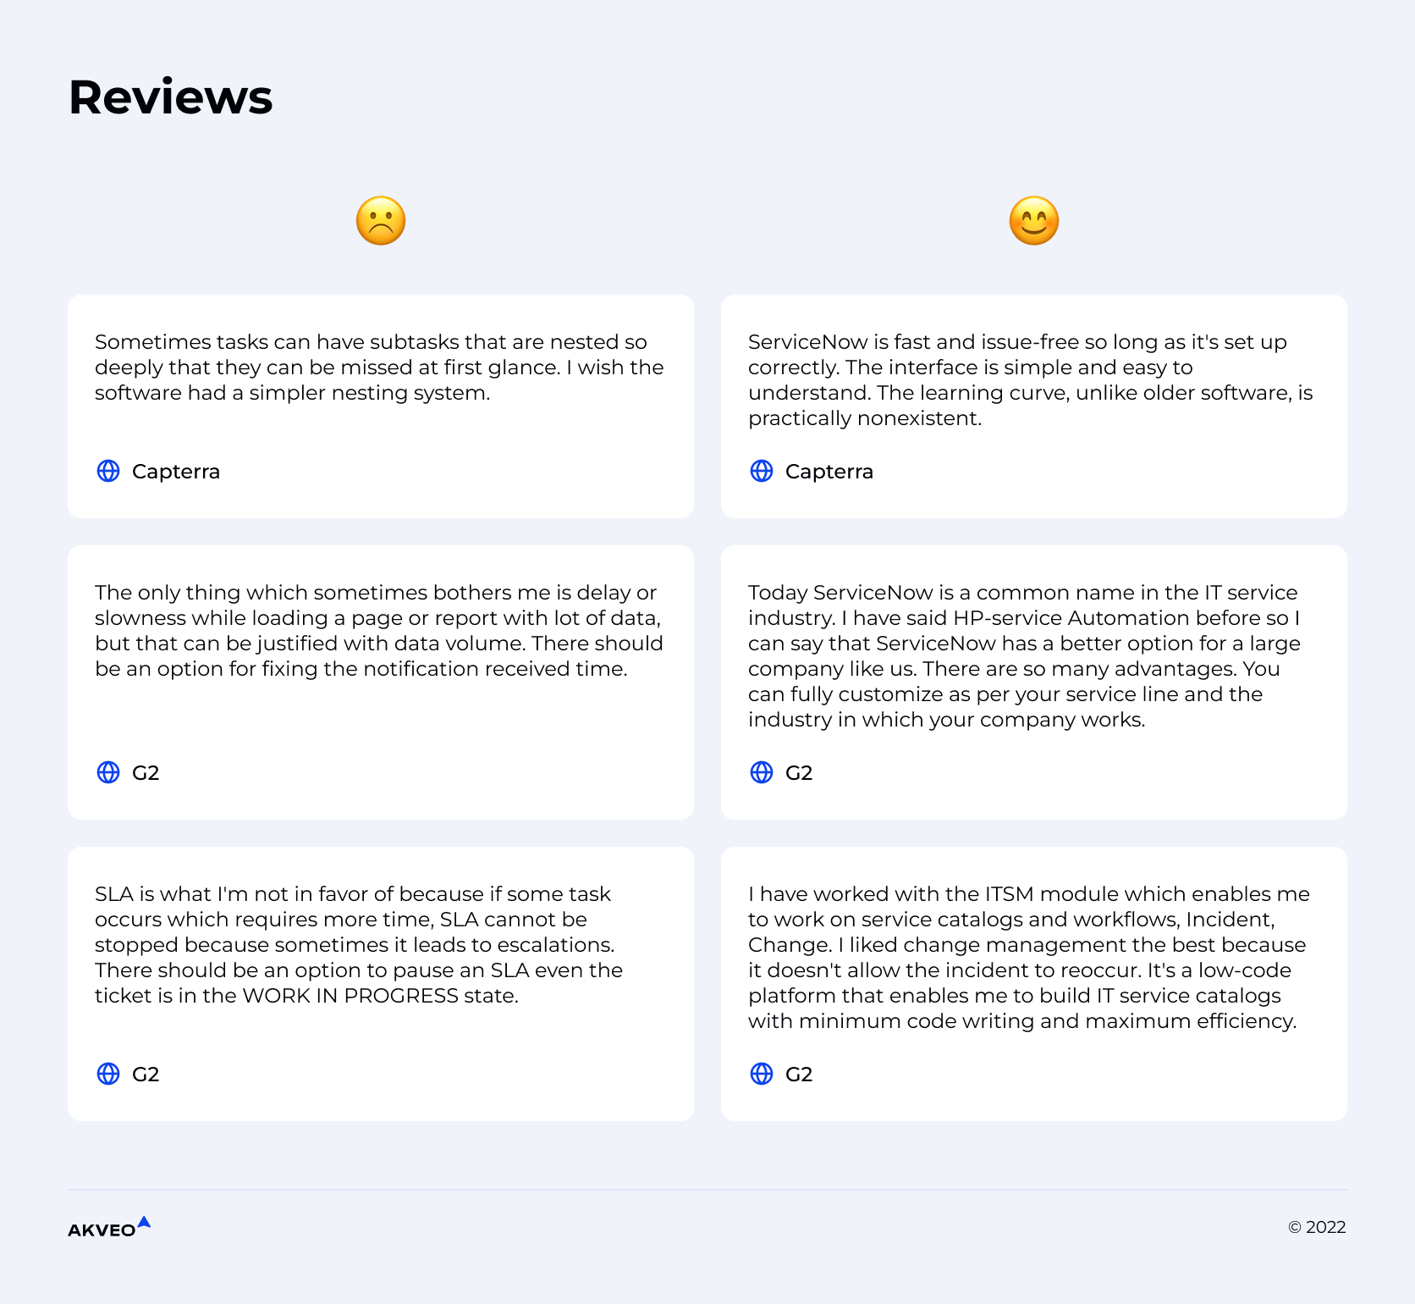This screenshot has height=1304, width=1415.
Task: Click the Reviews heading
Action: 170,97
